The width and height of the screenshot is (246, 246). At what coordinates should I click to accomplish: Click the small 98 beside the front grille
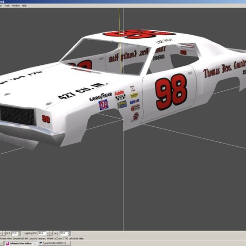[46, 119]
